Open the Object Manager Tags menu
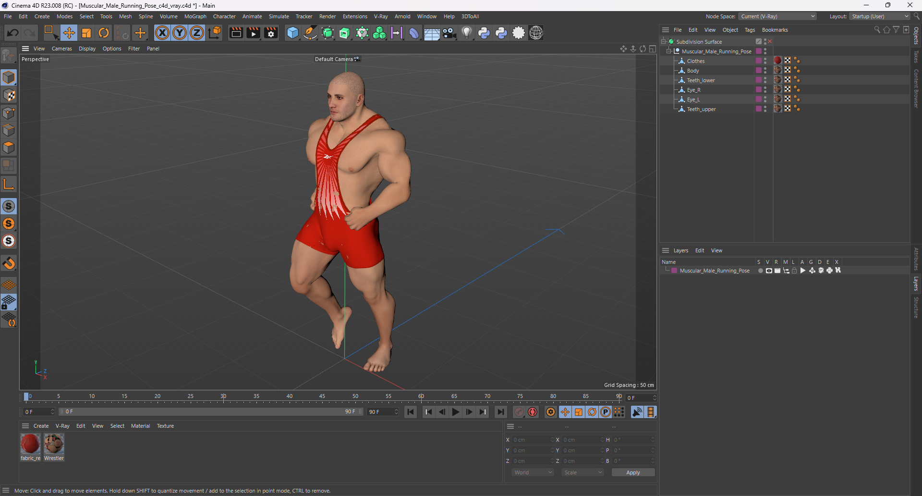This screenshot has height=496, width=922. point(750,30)
